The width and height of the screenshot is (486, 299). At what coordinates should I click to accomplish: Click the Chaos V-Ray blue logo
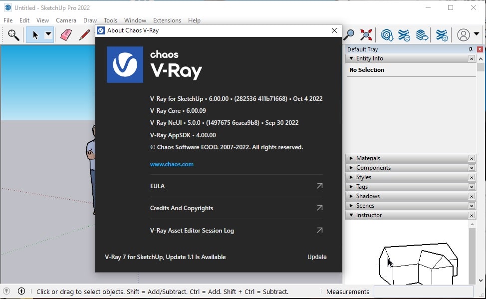coord(125,64)
